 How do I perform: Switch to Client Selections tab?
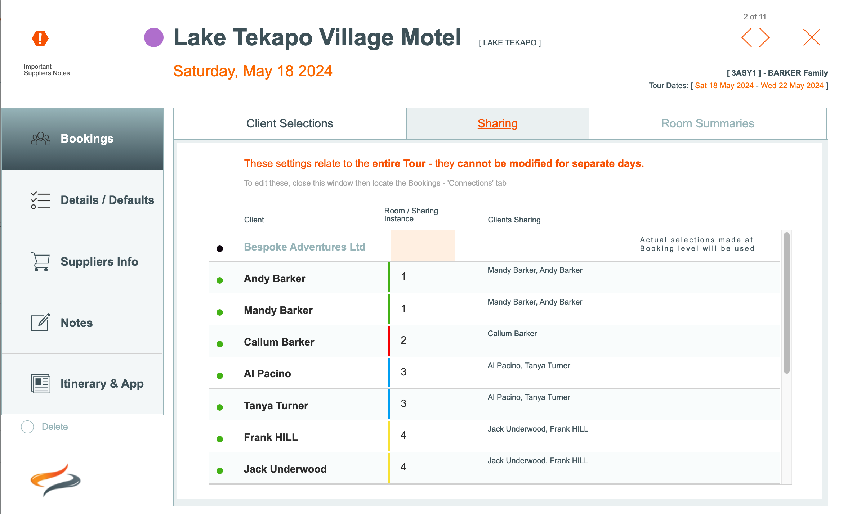pos(290,123)
